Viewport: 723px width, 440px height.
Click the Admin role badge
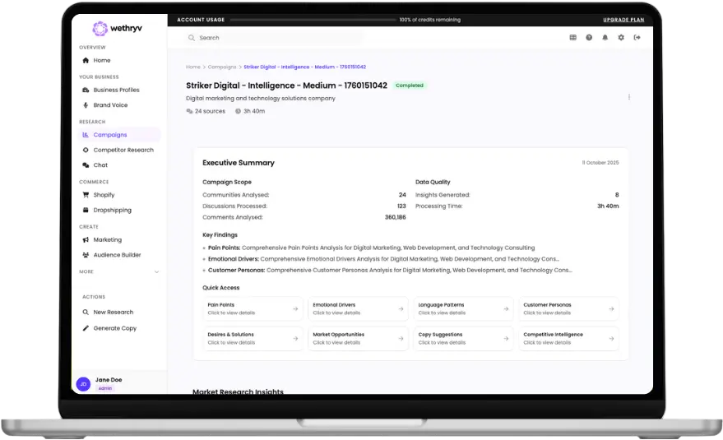(x=105, y=388)
